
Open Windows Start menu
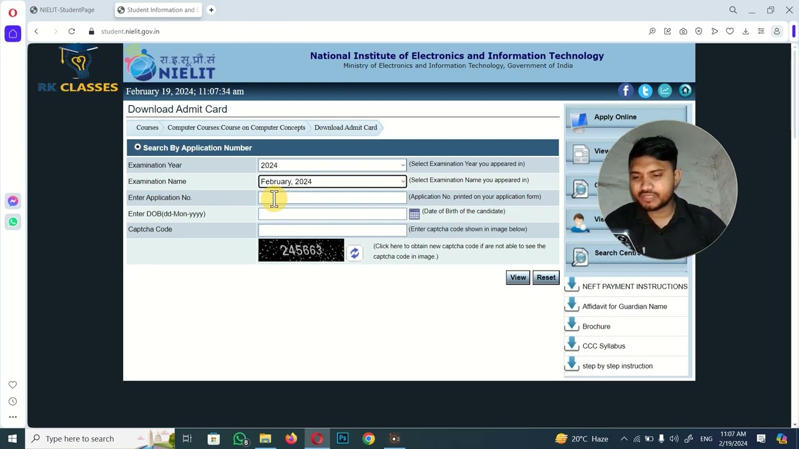point(12,438)
